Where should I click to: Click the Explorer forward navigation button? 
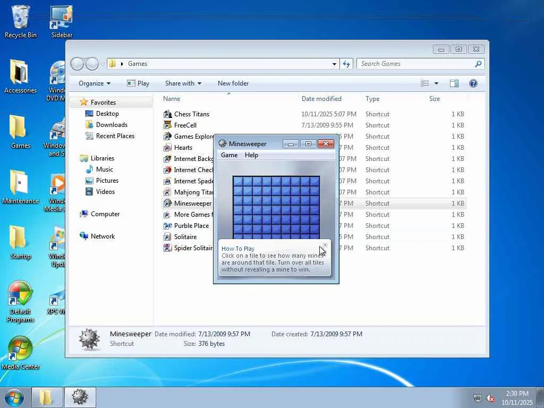coord(92,64)
